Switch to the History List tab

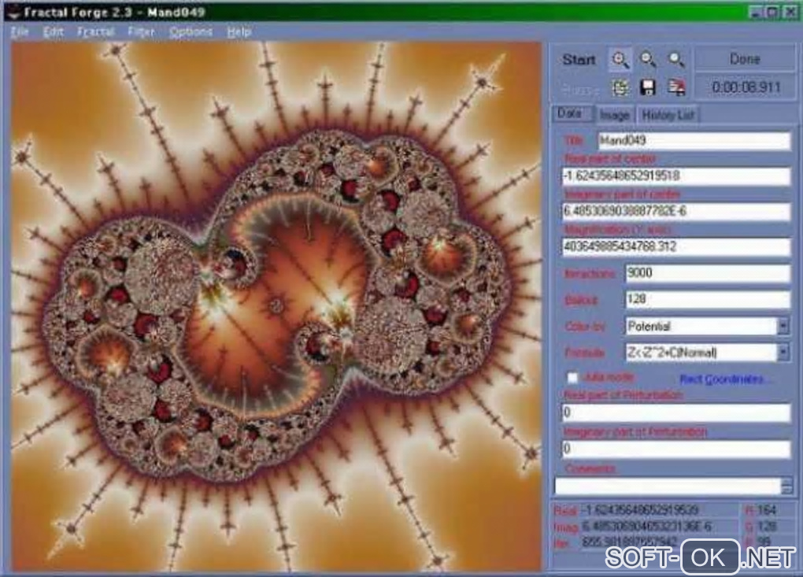[x=668, y=115]
